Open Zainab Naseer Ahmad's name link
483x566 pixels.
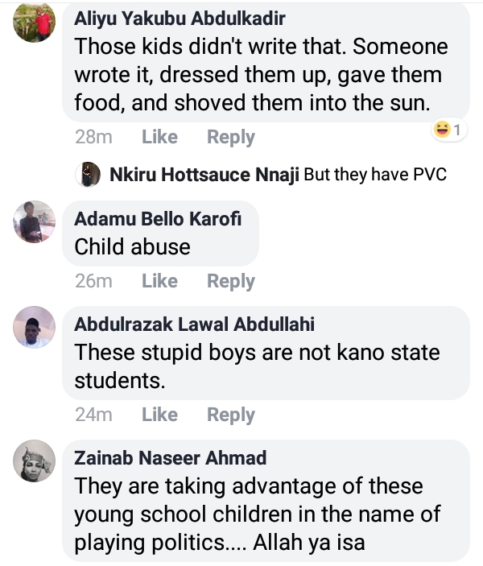click(170, 458)
